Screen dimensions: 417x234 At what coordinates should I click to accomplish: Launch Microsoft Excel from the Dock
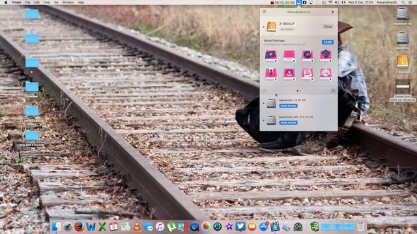tap(102, 227)
